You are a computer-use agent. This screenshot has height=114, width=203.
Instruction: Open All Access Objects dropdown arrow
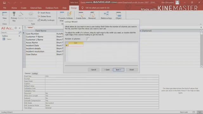[x=16, y=28]
